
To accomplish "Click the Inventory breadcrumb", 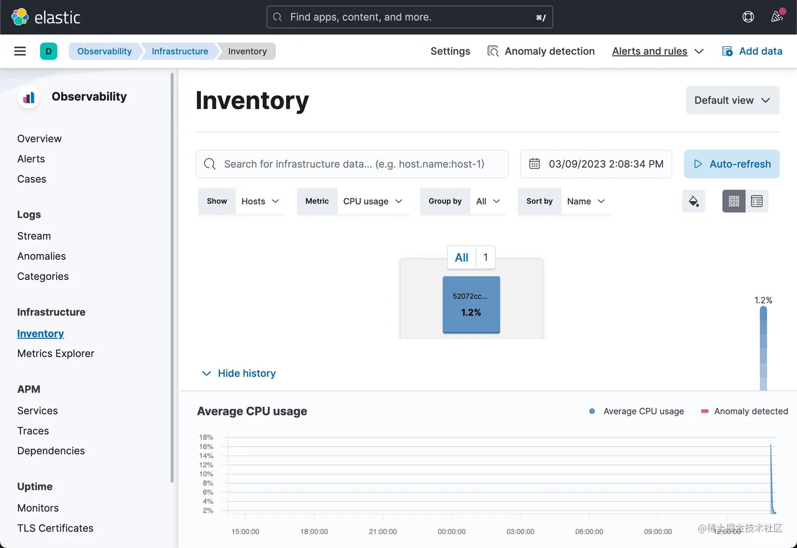I will pyautogui.click(x=247, y=51).
